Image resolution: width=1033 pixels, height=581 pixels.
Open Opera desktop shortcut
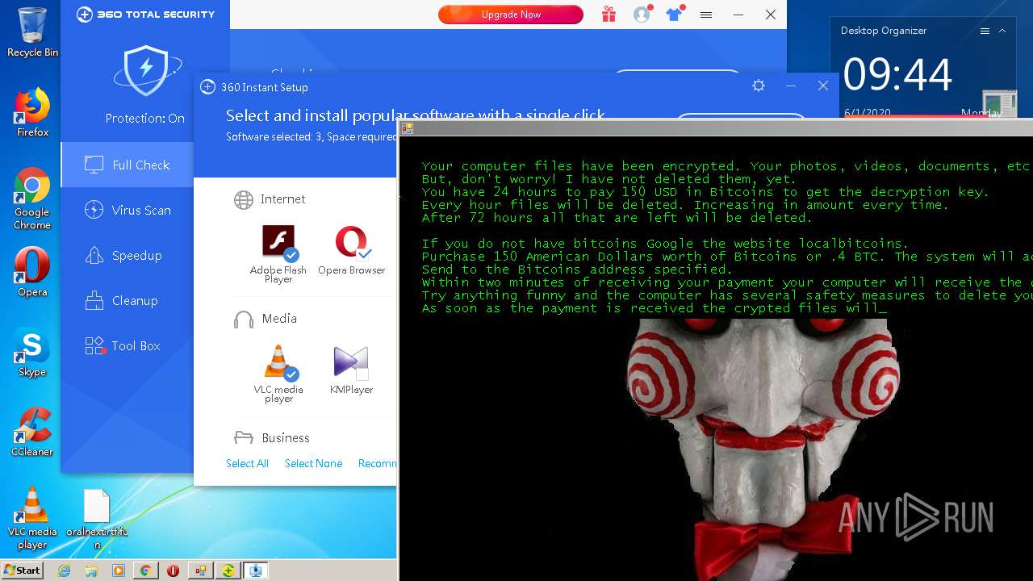(32, 272)
